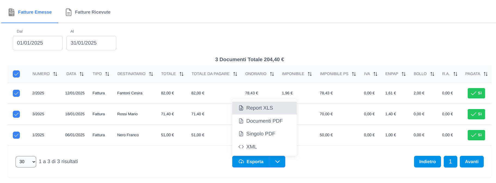496x183 pixels.
Task: Switch to Fatture Ricevute tab
Action: pos(88,12)
